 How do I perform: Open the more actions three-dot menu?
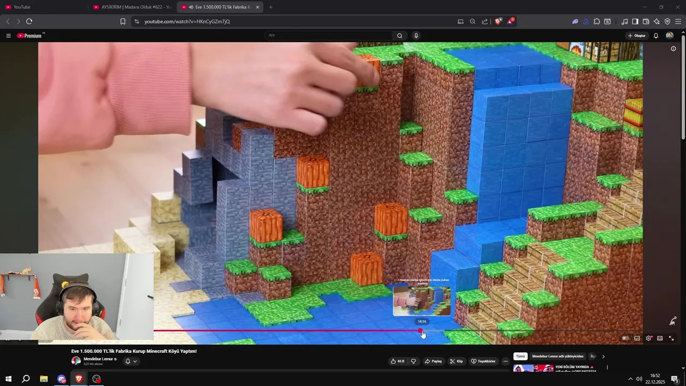(505, 361)
